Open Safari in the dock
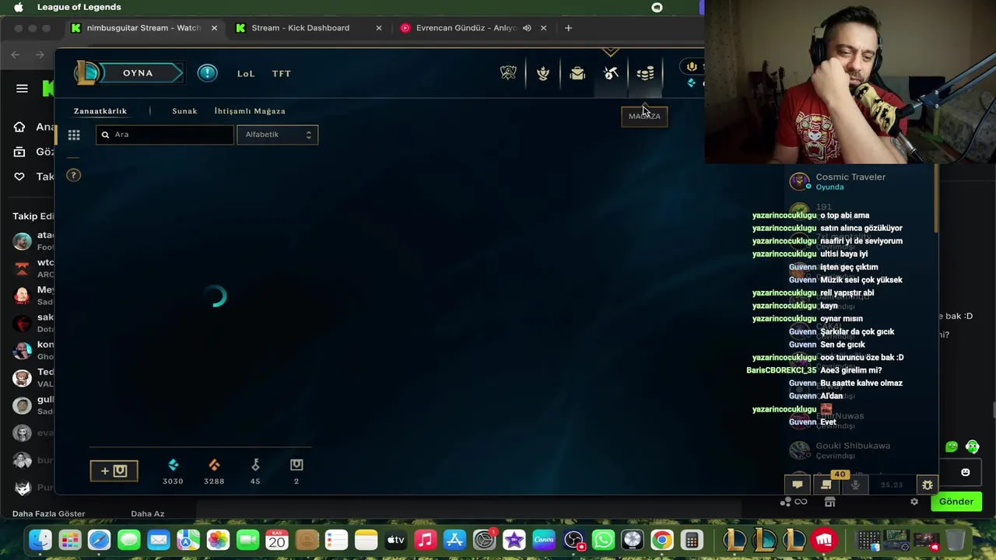This screenshot has height=560, width=996. pyautogui.click(x=100, y=540)
